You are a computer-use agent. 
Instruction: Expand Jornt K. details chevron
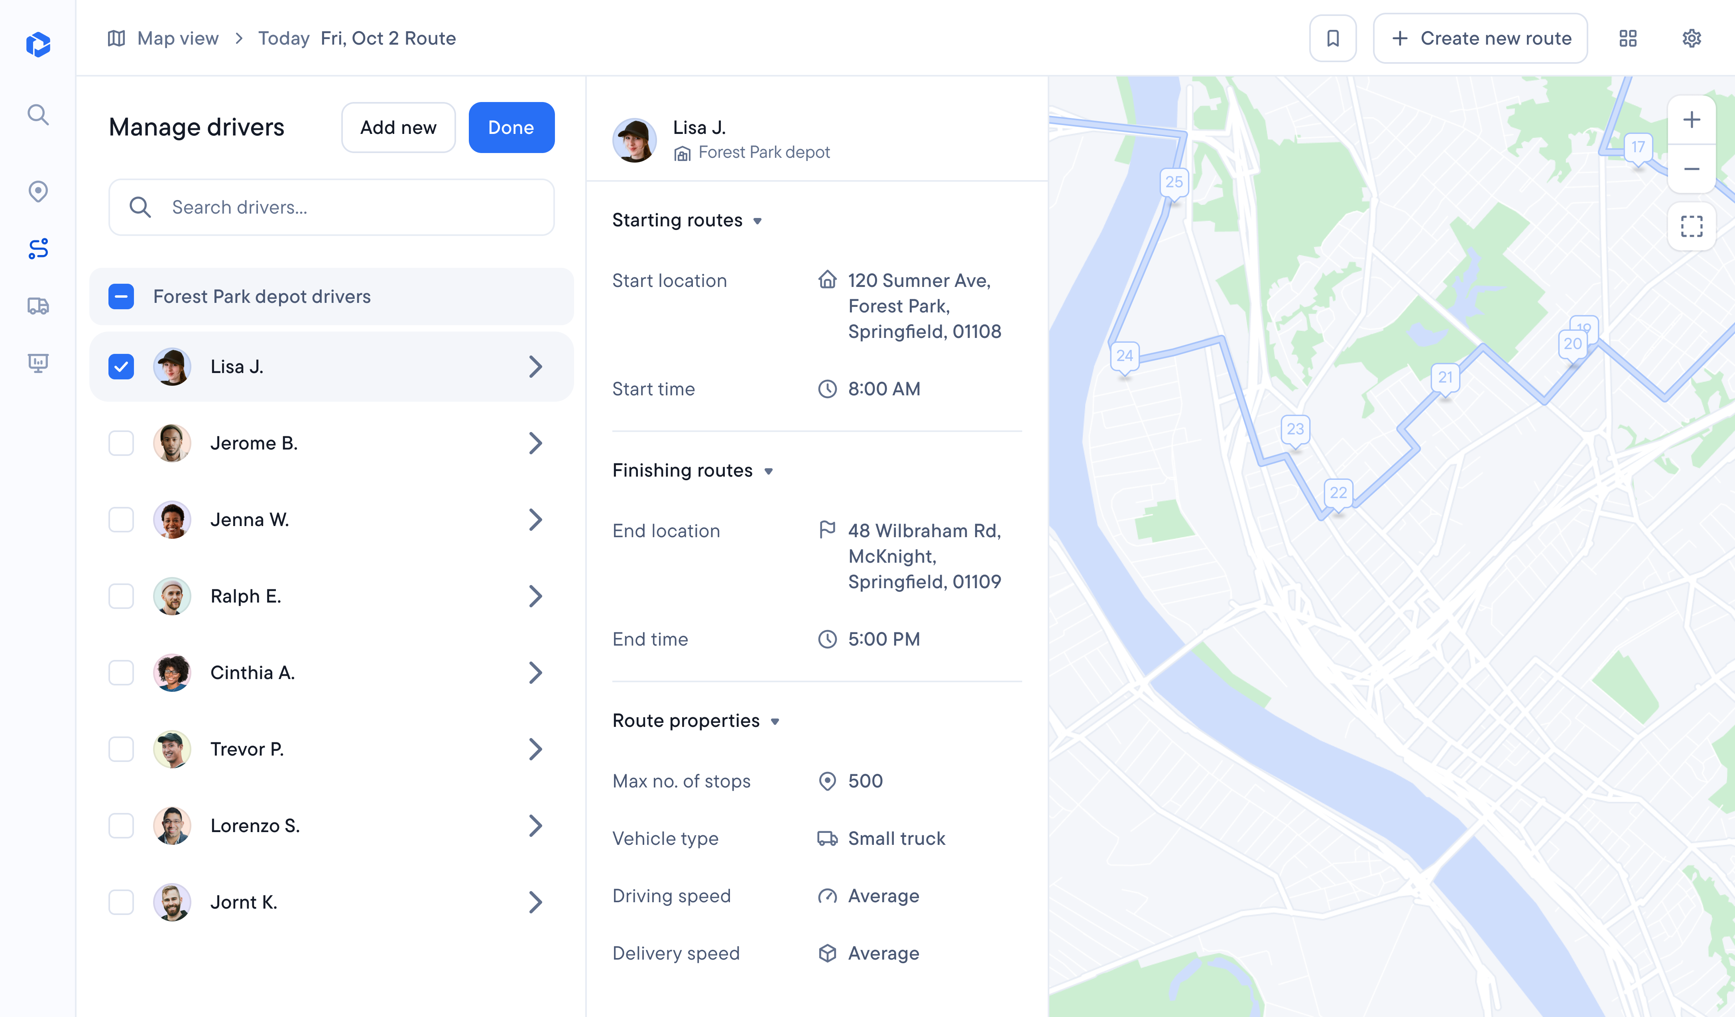tap(536, 902)
